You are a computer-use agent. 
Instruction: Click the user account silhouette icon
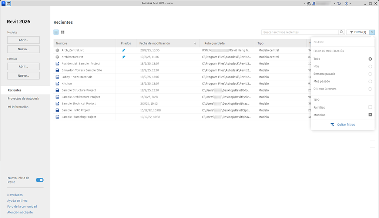(314, 4)
